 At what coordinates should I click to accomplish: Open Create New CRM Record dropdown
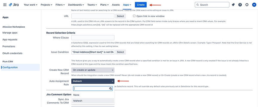point(93,70)
